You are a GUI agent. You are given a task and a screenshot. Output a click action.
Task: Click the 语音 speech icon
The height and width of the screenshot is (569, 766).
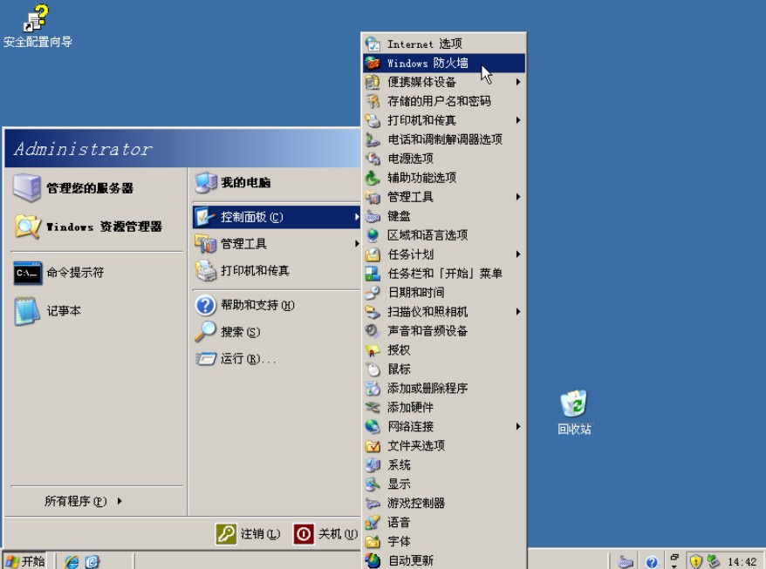(373, 522)
